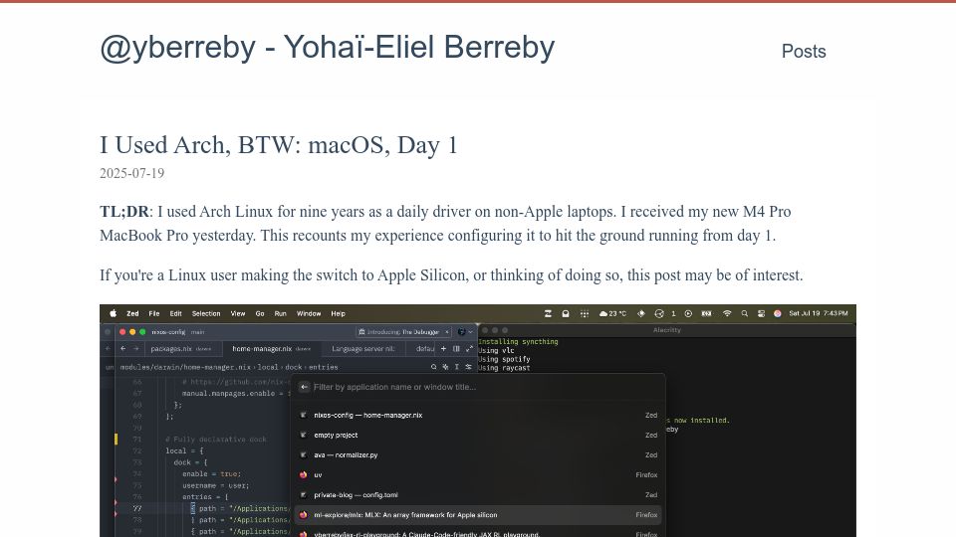Open the View menu in the screenshot
Image resolution: width=956 pixels, height=537 pixels.
click(238, 313)
